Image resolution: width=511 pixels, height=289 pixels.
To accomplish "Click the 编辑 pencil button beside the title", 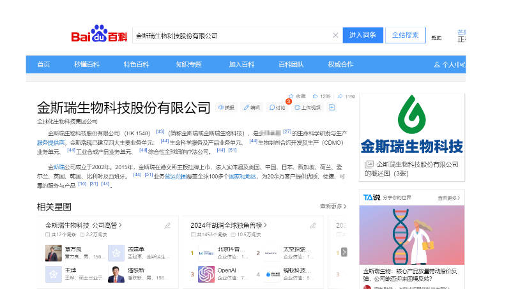I will (x=252, y=107).
